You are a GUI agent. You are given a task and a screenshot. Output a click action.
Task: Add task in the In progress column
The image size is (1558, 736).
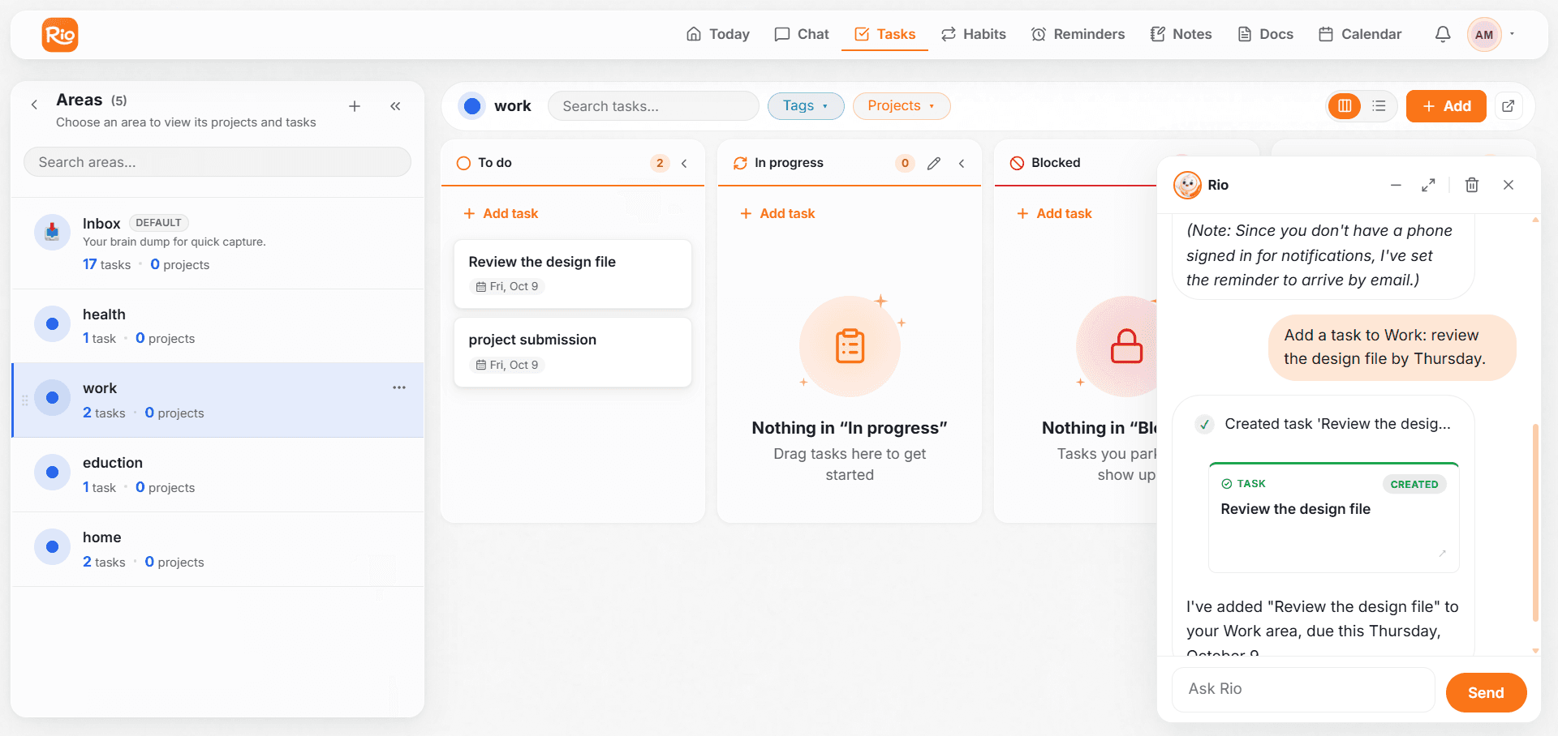coord(777,213)
